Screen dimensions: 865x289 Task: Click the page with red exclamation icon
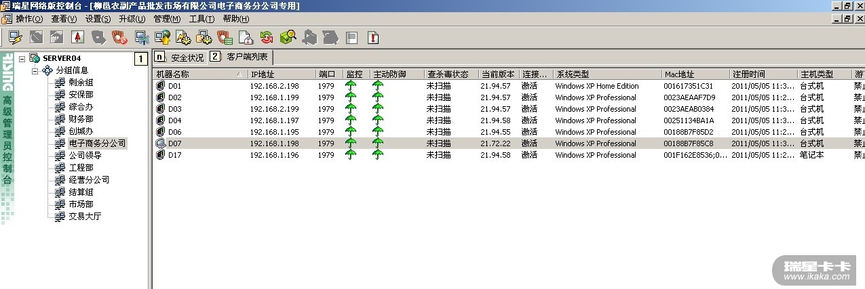pos(372,37)
